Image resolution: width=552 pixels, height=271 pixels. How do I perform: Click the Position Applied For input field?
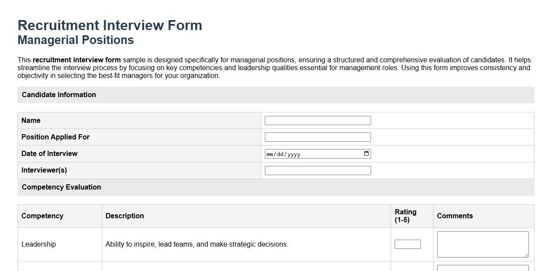point(317,136)
